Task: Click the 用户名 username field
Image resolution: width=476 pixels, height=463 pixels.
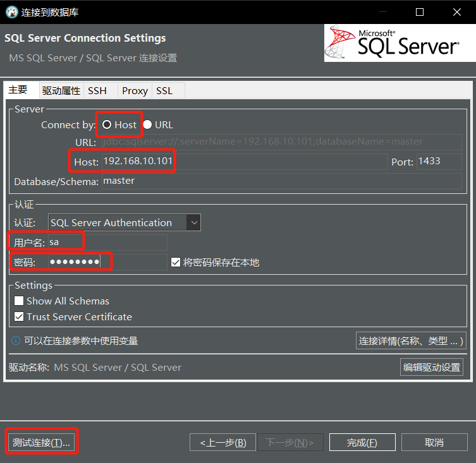Action: (107, 242)
